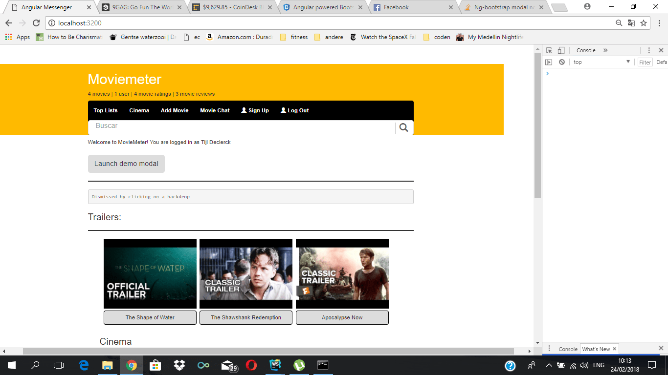Show the console sidebar panel icon
The image size is (668, 375).
549,62
